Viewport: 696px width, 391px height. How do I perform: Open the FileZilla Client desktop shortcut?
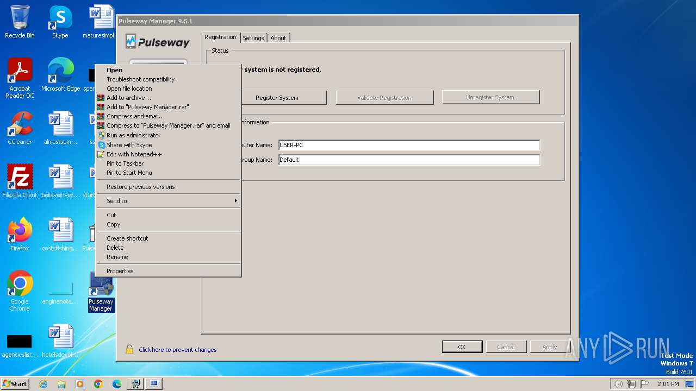click(x=20, y=181)
